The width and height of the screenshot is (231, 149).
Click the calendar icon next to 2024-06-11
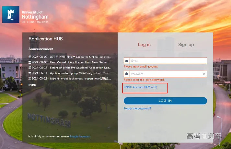[30, 73]
